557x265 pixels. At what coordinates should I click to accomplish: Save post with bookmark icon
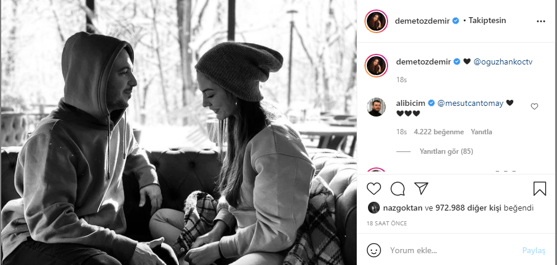[540, 188]
